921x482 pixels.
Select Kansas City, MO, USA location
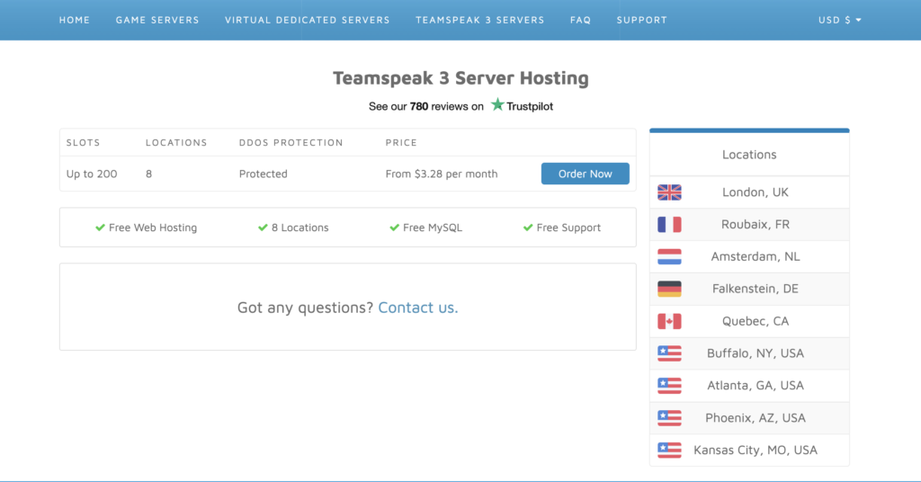pos(755,451)
